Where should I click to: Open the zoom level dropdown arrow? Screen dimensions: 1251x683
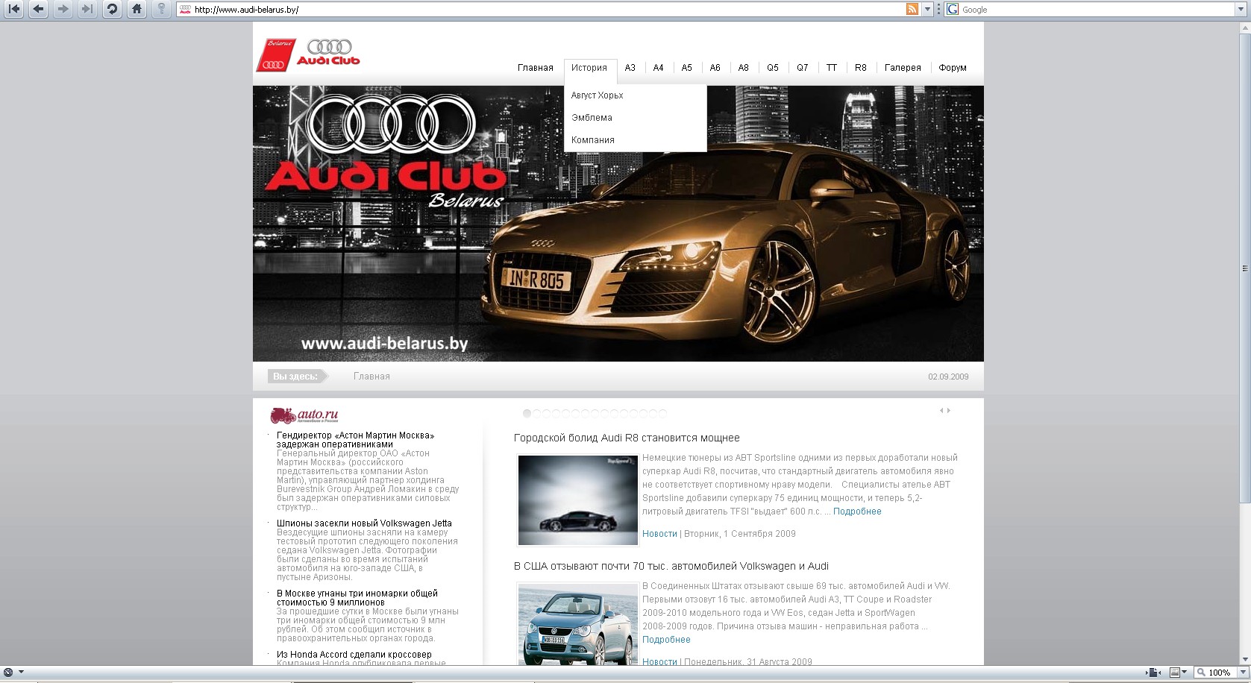point(1241,673)
